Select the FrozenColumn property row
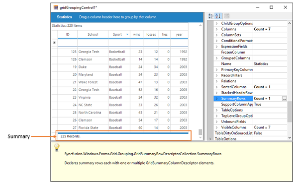 (x=250, y=53)
